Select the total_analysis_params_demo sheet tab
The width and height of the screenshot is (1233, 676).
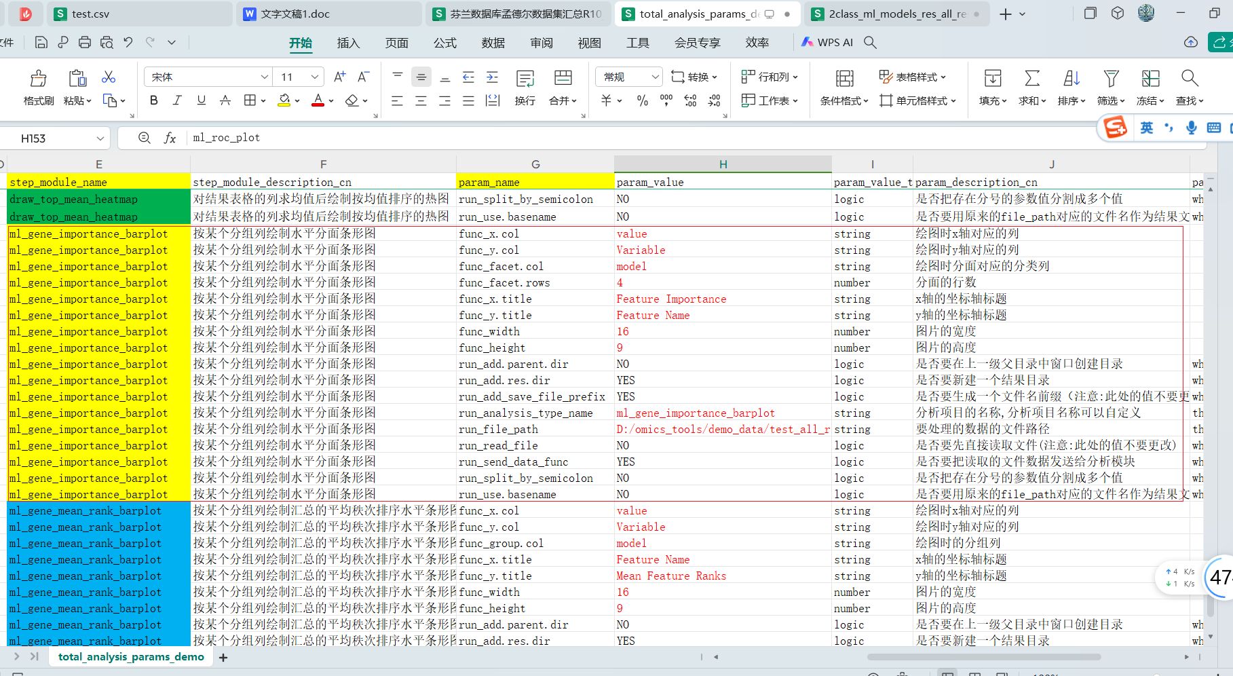tap(131, 656)
